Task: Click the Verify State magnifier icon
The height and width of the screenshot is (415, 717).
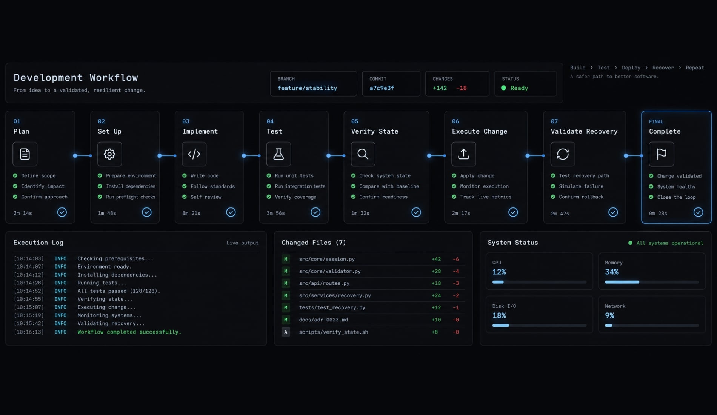Action: (x=363, y=154)
